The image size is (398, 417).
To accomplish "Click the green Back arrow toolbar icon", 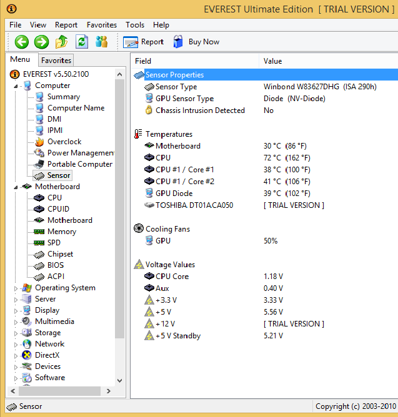I will point(22,42).
